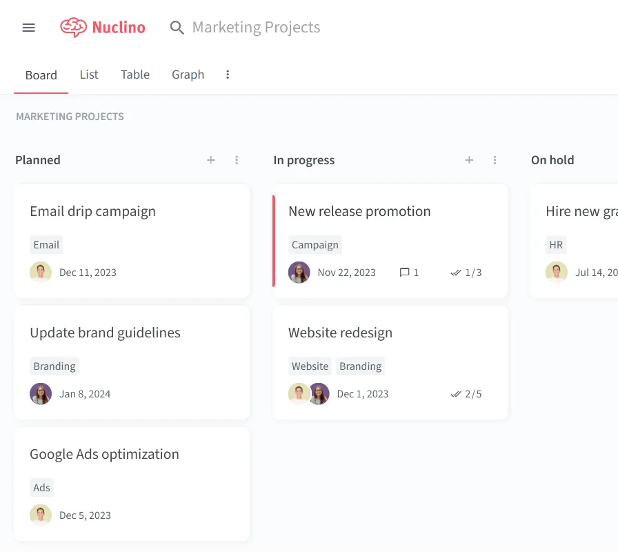Open the hamburger navigation menu
This screenshot has height=552, width=618.
tap(29, 28)
